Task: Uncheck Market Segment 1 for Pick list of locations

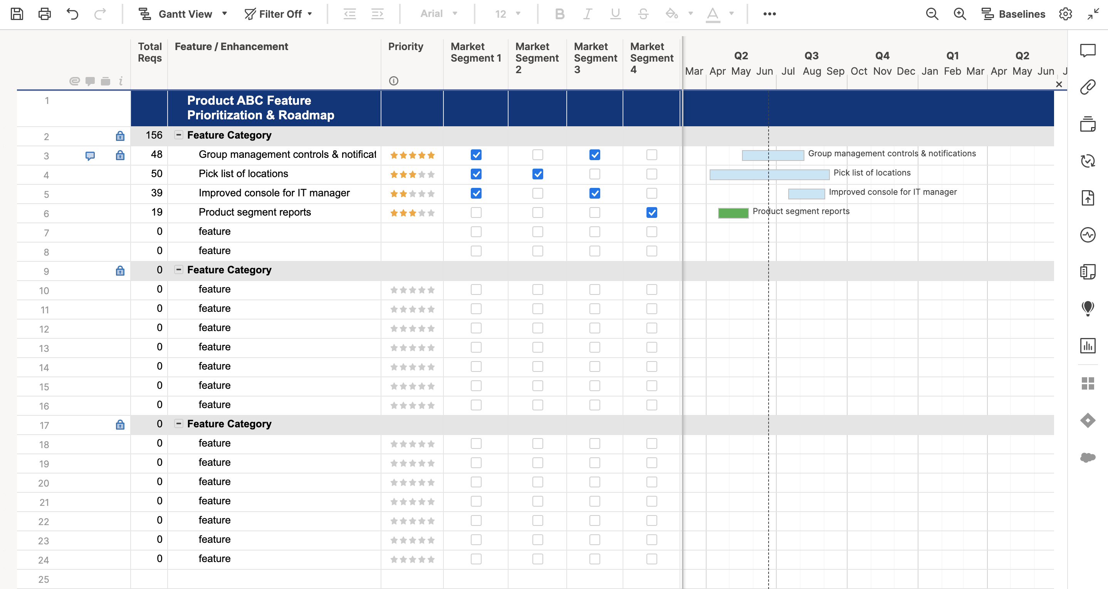Action: click(476, 174)
